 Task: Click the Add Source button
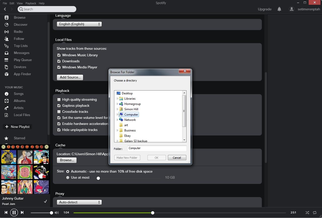tap(70, 77)
